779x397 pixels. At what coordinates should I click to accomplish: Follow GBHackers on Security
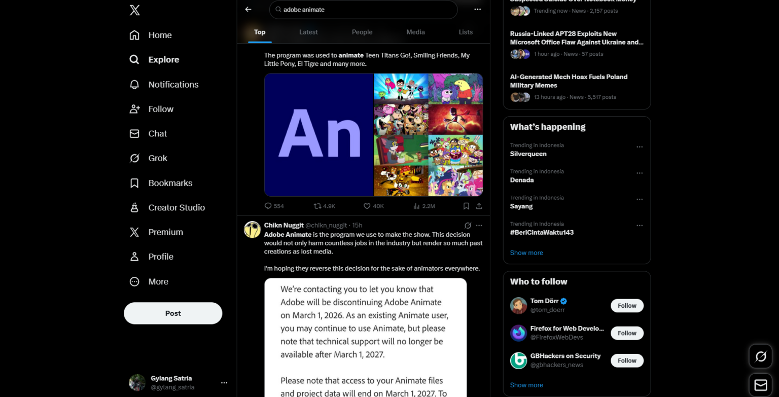(627, 360)
